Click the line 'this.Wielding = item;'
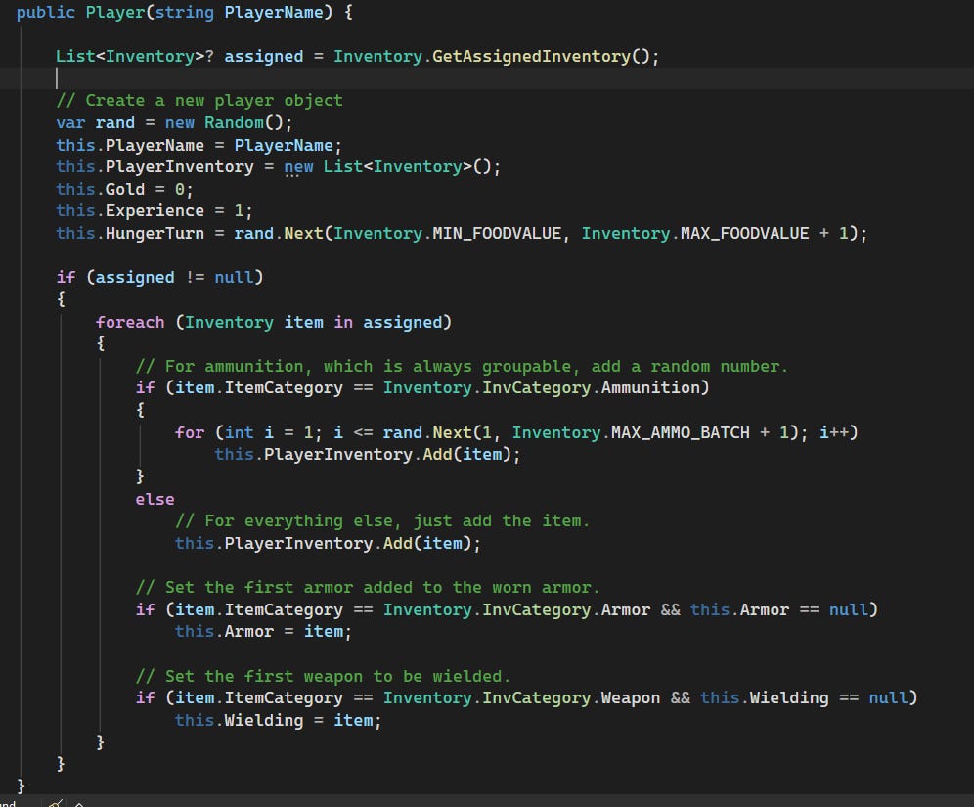The width and height of the screenshot is (974, 807). point(279,720)
